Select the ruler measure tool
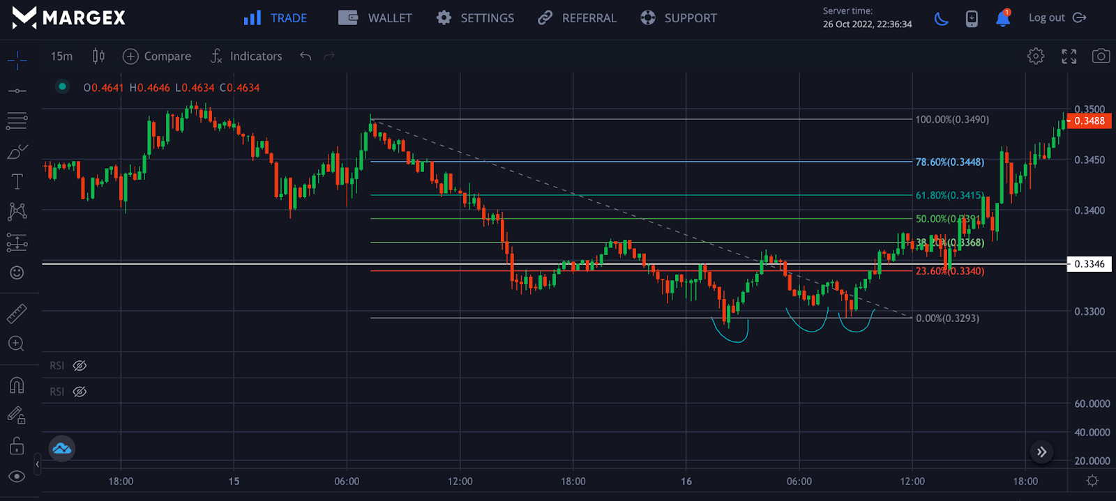The width and height of the screenshot is (1116, 501). [17, 314]
